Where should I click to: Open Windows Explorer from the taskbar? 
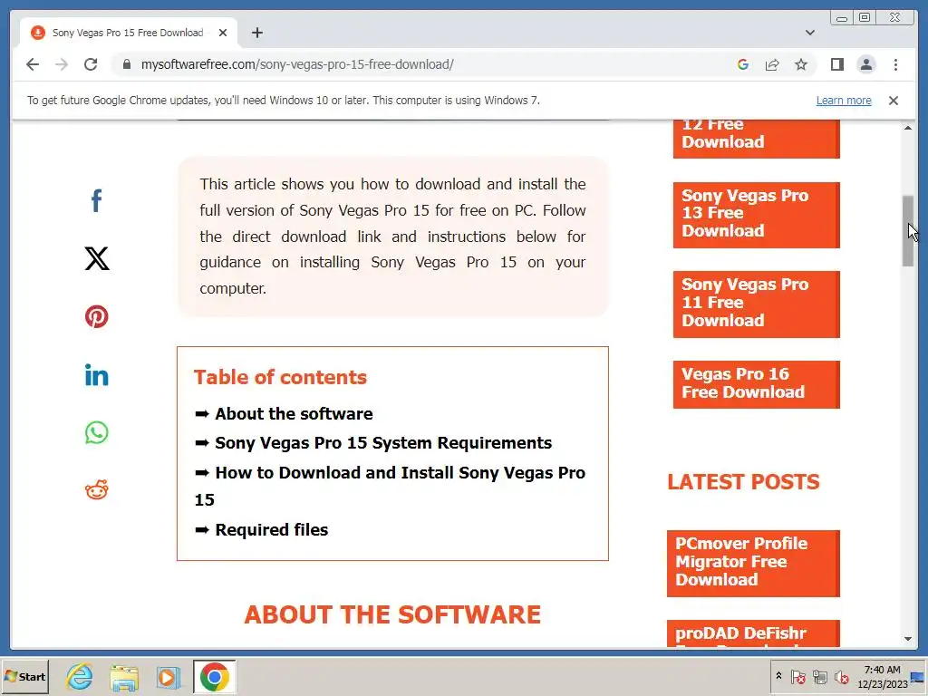click(123, 676)
